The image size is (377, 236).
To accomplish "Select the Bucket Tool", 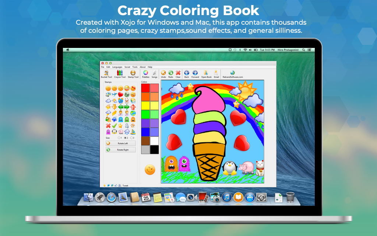I will point(106,73).
